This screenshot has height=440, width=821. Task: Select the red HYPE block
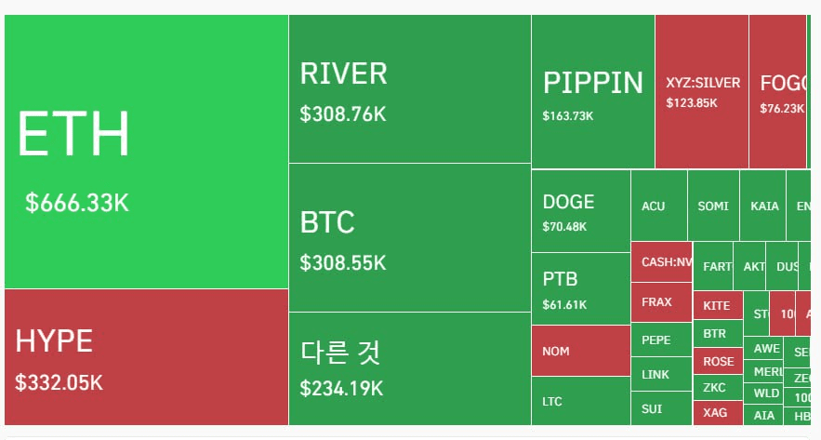click(x=146, y=356)
